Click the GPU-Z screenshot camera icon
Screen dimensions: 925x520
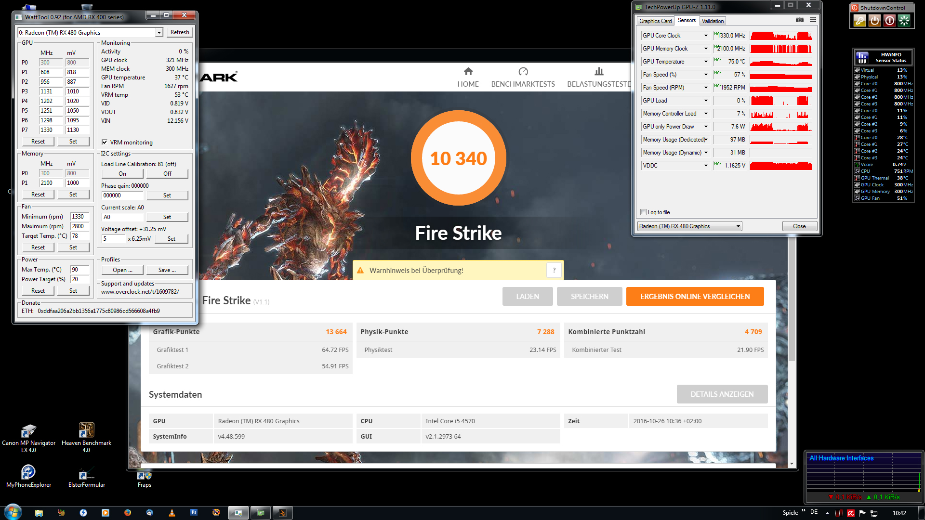click(800, 20)
